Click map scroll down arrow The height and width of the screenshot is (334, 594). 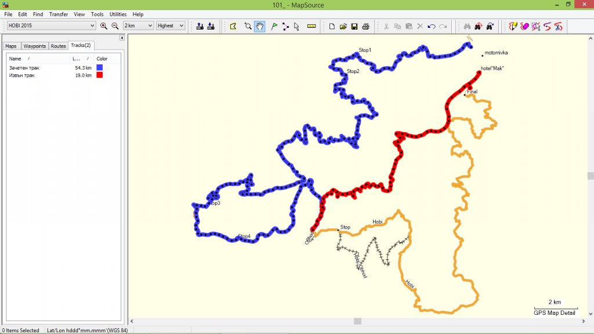point(591,314)
